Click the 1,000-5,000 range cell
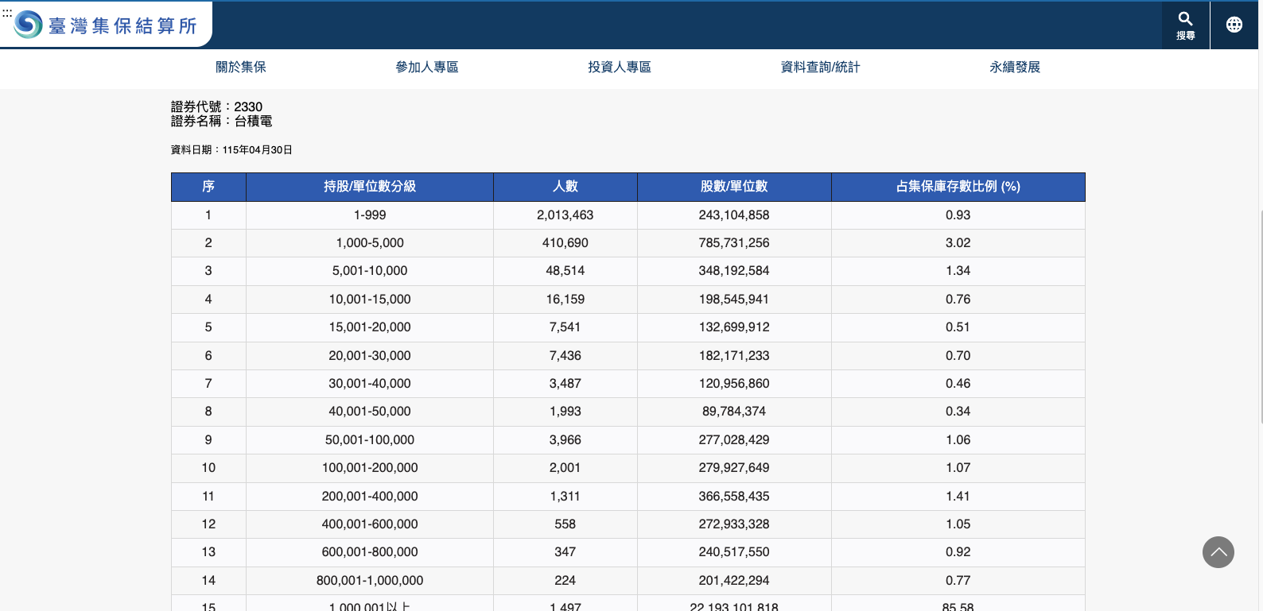Viewport: 1263px width, 611px height. 370,243
